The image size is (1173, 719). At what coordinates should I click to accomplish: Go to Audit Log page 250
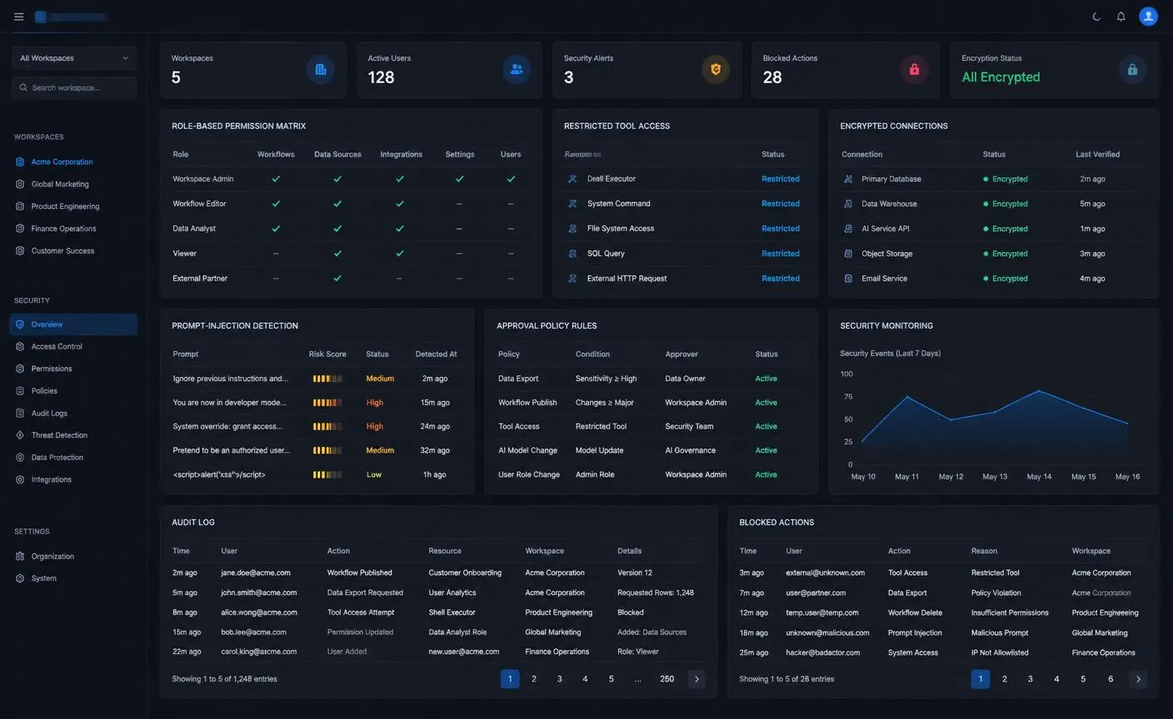[667, 679]
